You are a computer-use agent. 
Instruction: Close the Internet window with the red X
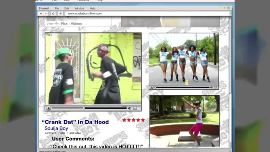coord(228,8)
